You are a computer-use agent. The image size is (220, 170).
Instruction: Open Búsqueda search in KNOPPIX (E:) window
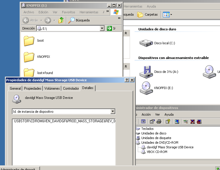click(79, 20)
